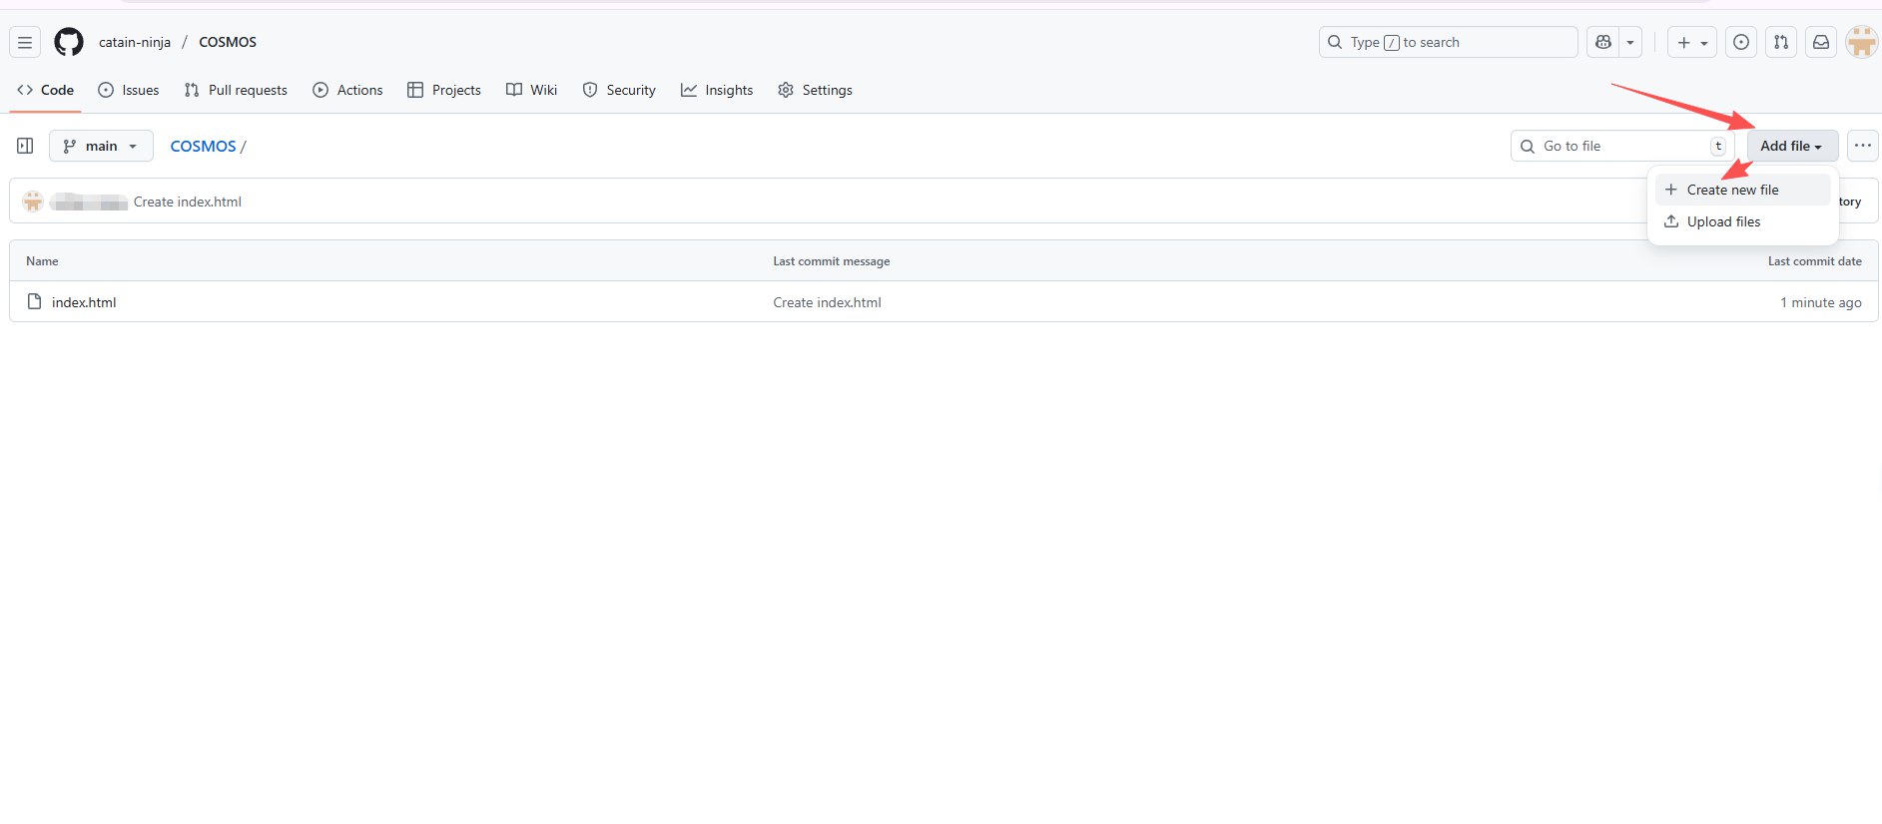Open the issues icon in top bar
This screenshot has width=1882, height=824.
tap(1741, 42)
